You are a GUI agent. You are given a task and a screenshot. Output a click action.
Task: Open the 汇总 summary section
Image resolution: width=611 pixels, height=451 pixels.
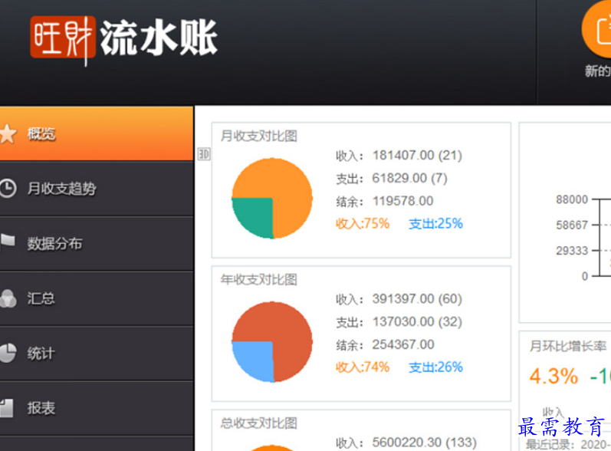pyautogui.click(x=97, y=298)
